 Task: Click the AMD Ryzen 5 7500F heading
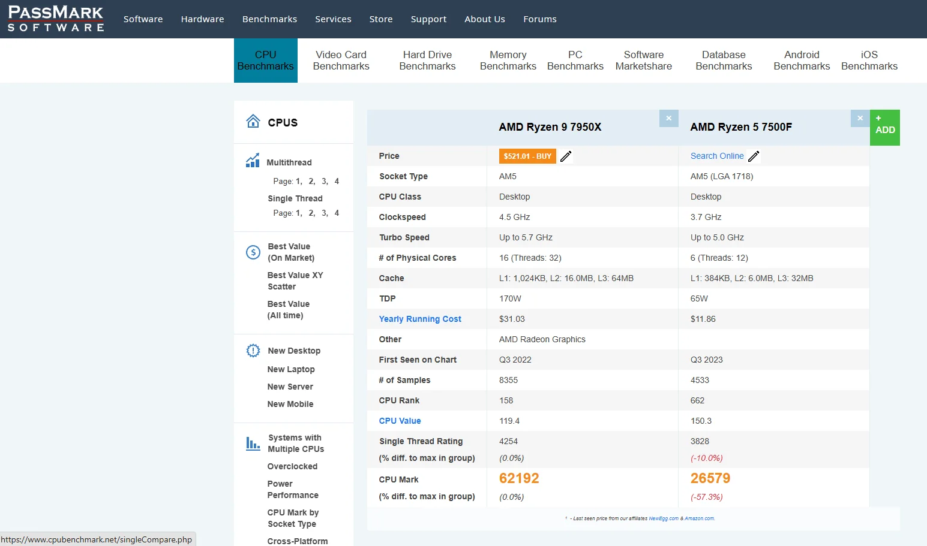pyautogui.click(x=741, y=127)
